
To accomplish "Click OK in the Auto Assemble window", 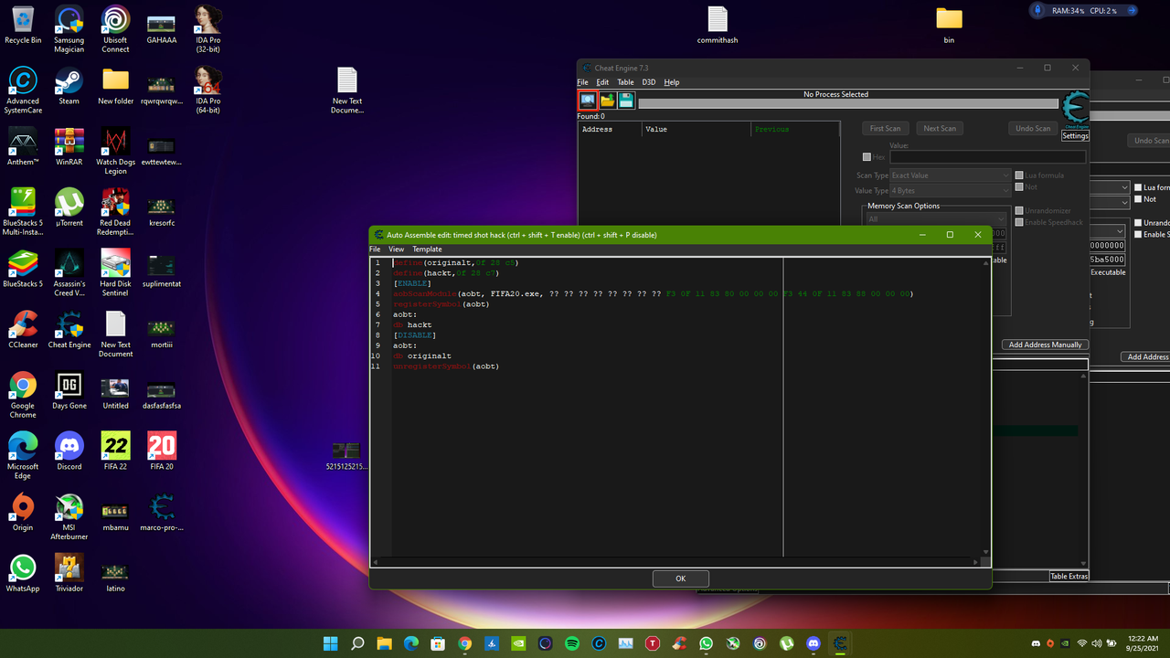I will pos(681,578).
